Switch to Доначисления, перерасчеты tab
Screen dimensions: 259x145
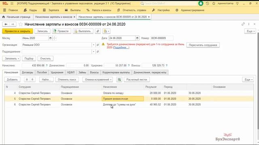(150, 72)
